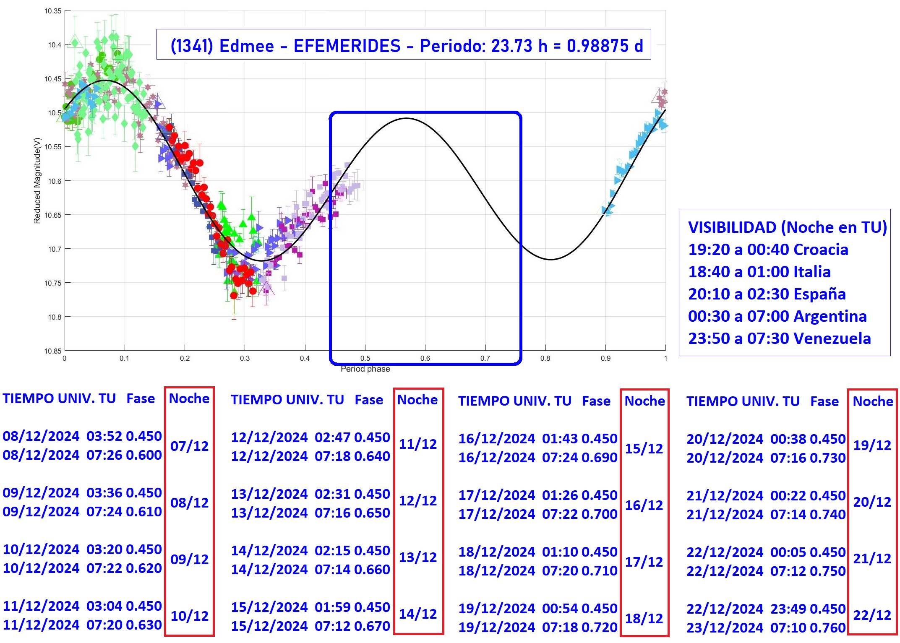The height and width of the screenshot is (643, 900).
Task: Select the row '17/12/2024 01:26 0.450'
Action: 538,495
